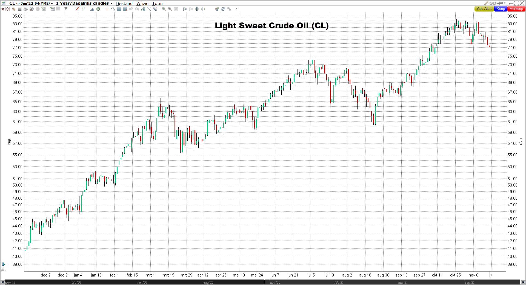
Task: Click the chain link icon at top right
Action: click(x=493, y=3)
